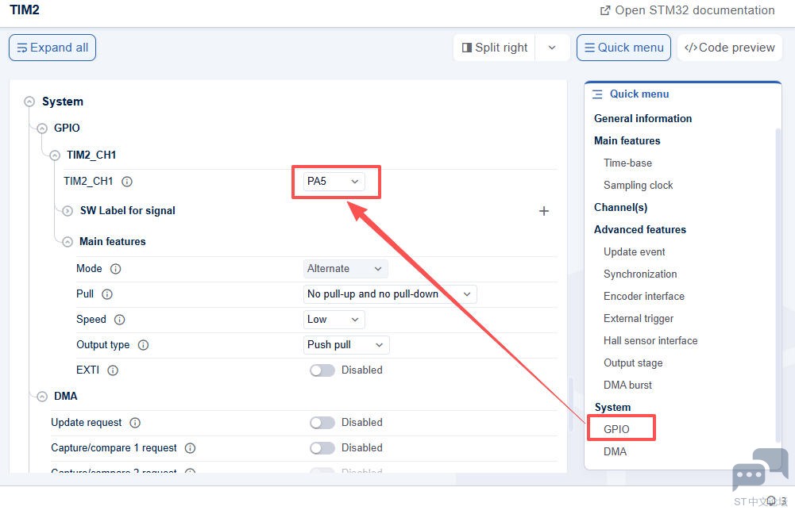Toggle the Quick menu button
Image resolution: width=795 pixels, height=514 pixels.
623,48
